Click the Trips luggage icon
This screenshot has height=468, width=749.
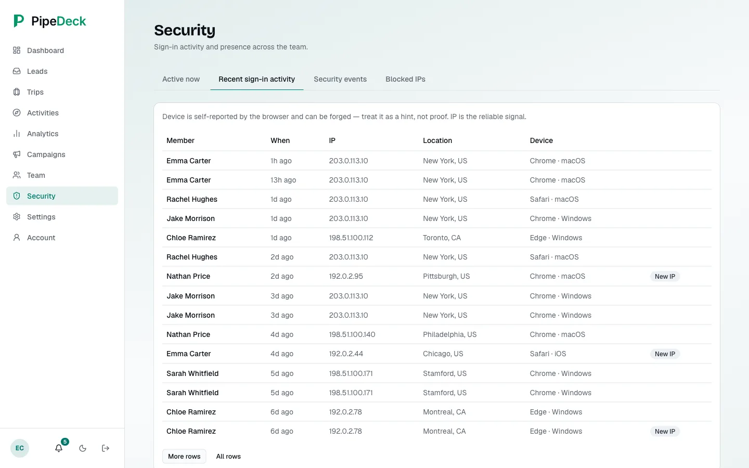17,92
